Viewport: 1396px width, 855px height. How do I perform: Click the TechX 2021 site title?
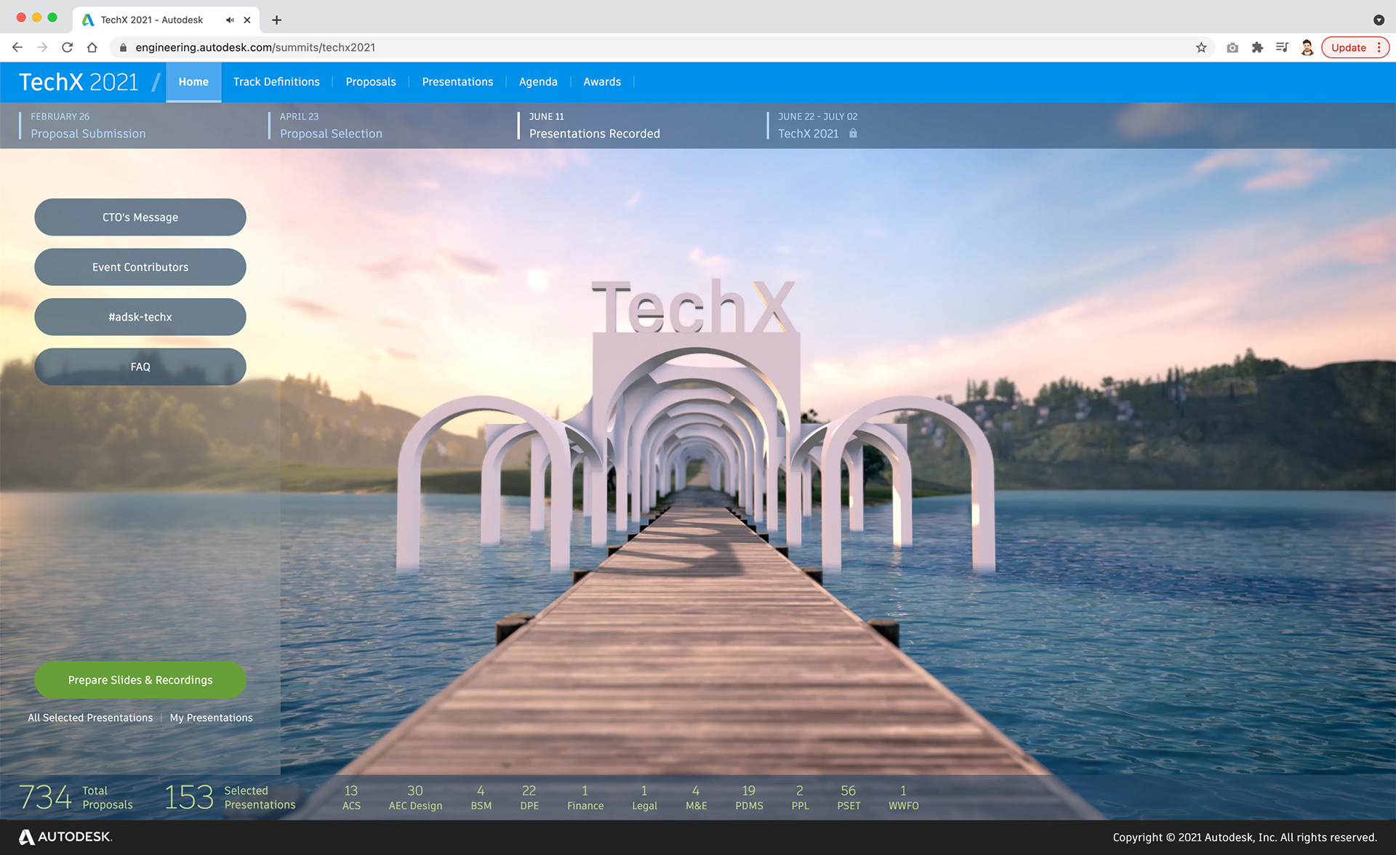tap(79, 81)
